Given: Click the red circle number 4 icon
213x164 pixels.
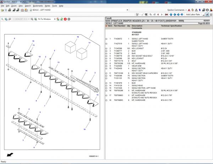Looking at the screenshot, I should pyautogui.click(x=65, y=19).
